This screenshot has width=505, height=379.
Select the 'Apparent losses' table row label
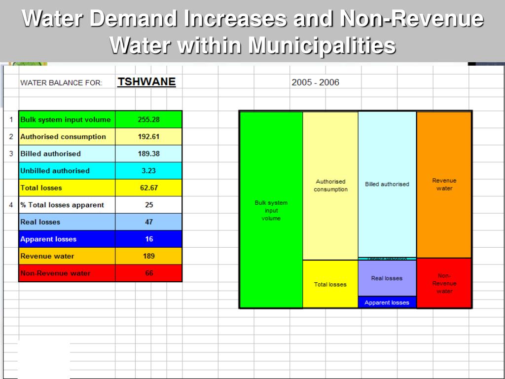(67, 239)
